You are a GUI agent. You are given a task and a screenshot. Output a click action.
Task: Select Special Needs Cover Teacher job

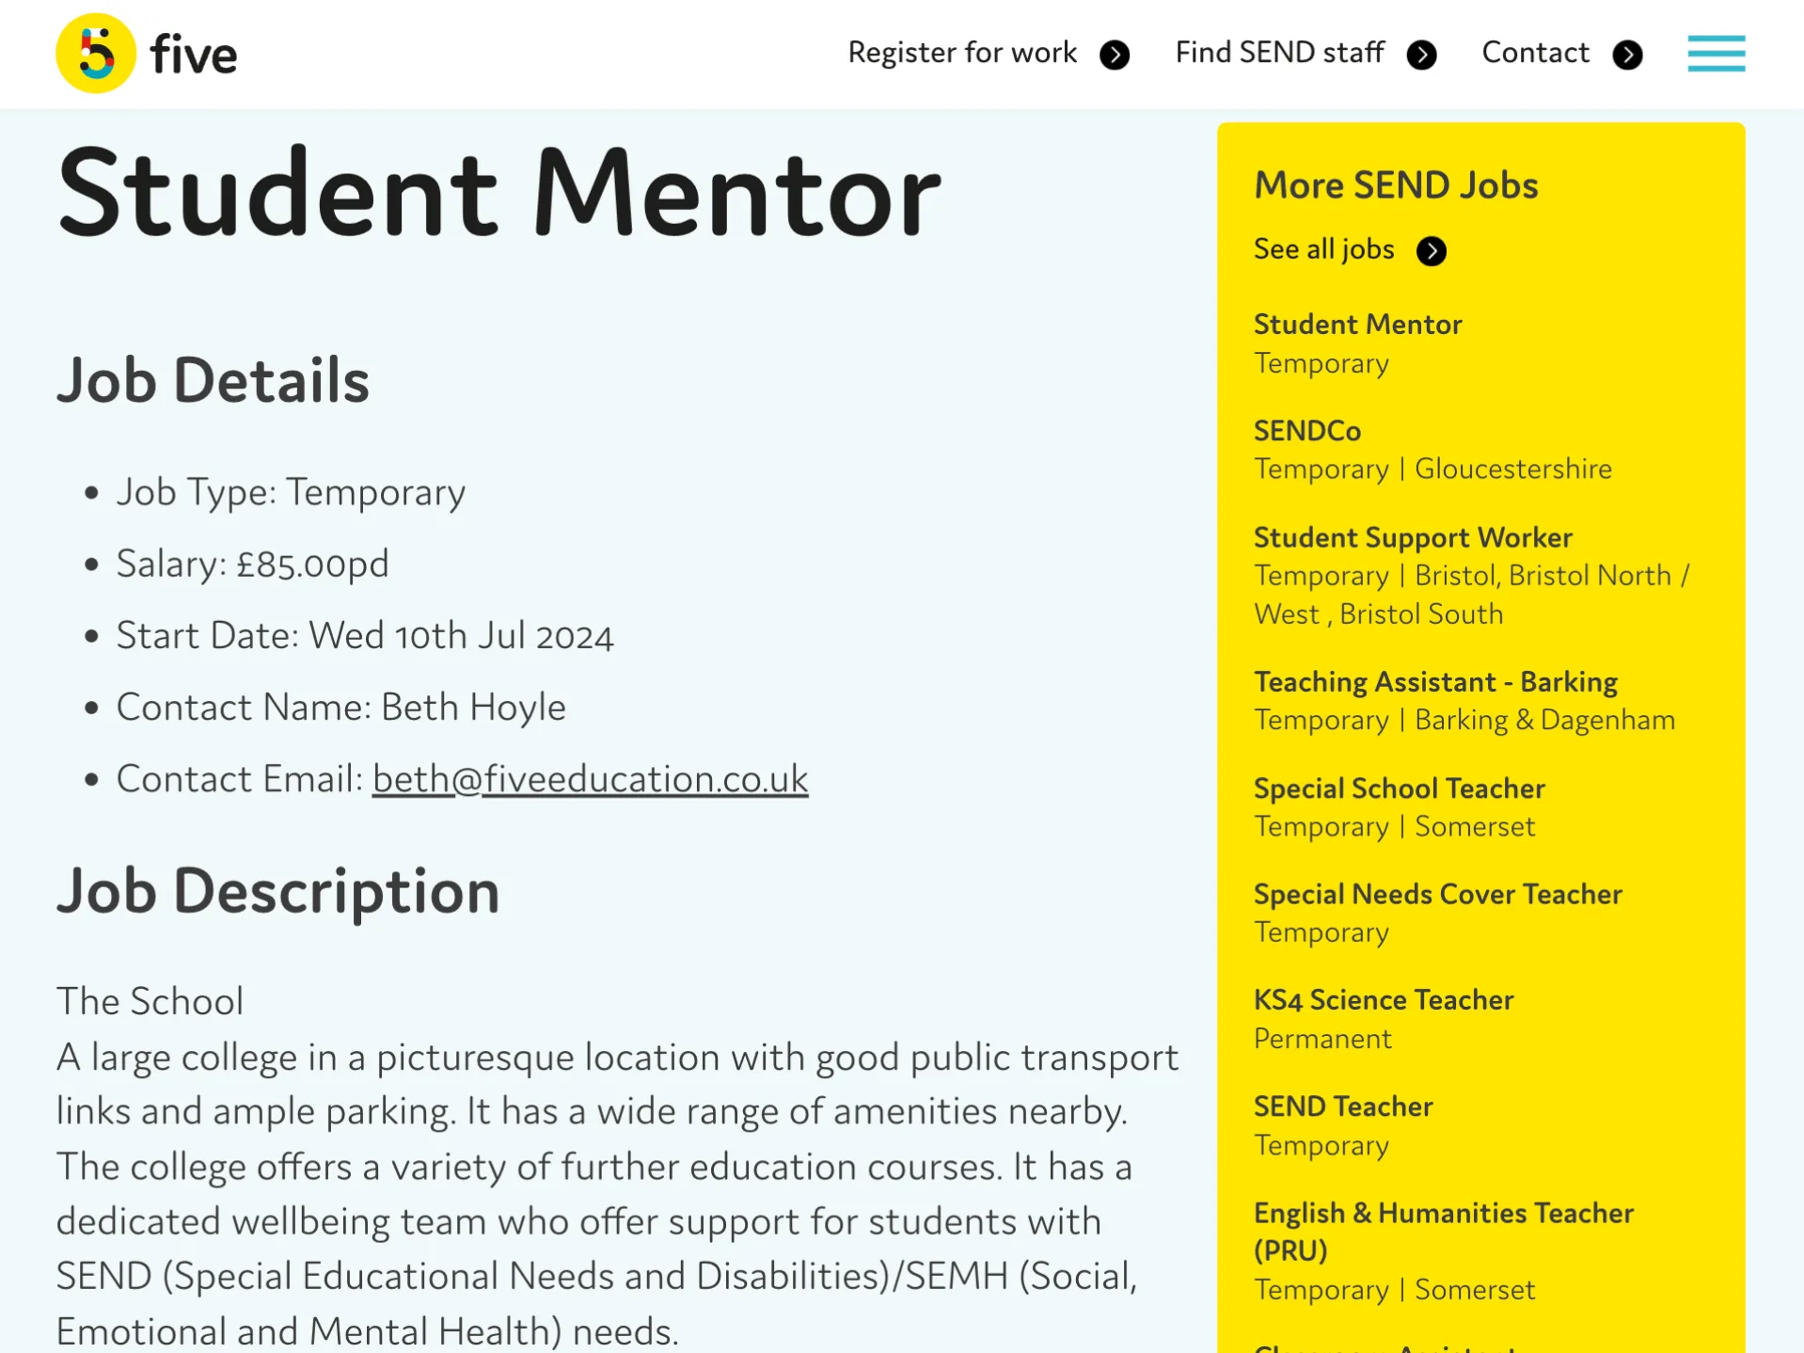point(1437,894)
